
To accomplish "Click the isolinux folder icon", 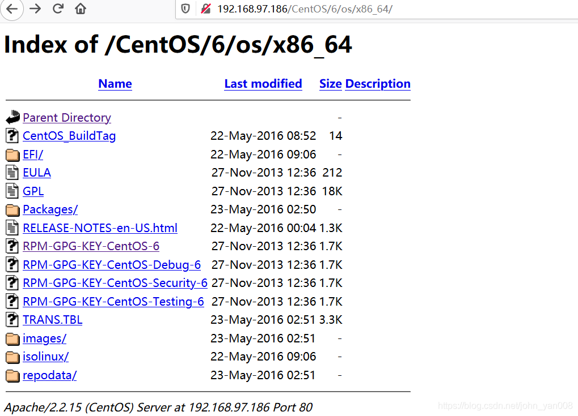I will (x=12, y=357).
